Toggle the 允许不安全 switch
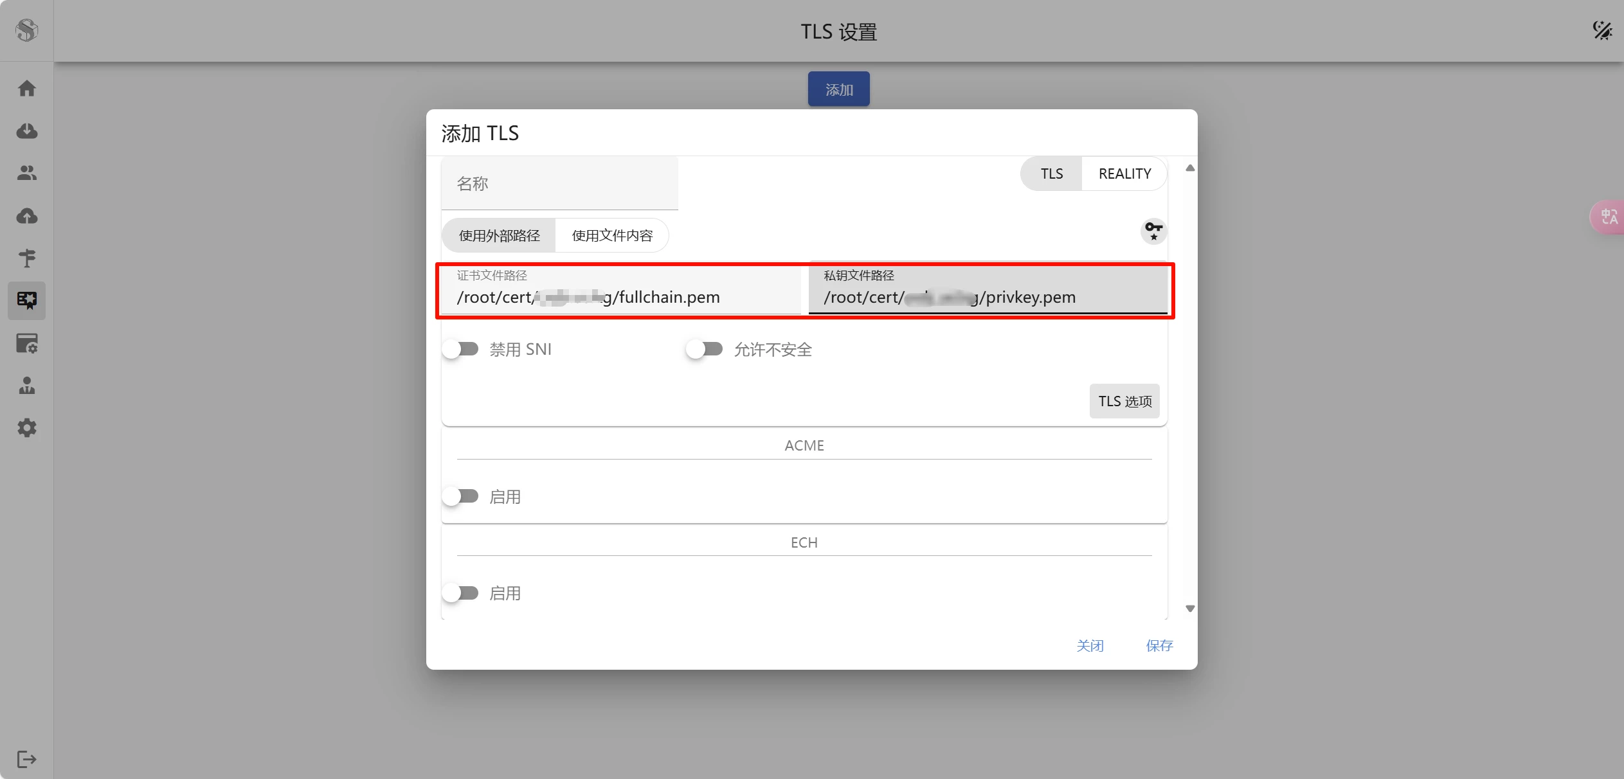1624x779 pixels. click(x=705, y=349)
